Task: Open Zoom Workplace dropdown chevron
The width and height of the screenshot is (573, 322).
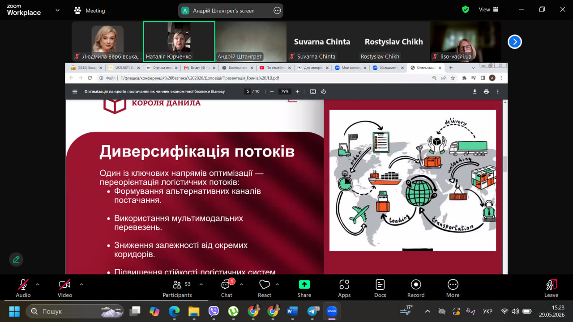Action: coord(57,10)
